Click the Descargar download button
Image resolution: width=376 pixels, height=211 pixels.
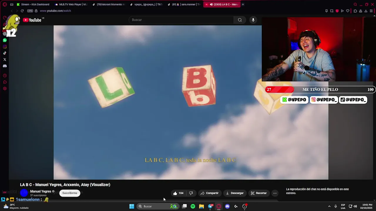pos(234,193)
